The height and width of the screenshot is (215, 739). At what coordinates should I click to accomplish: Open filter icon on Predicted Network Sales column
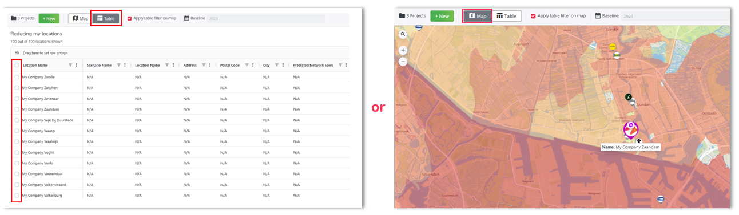tap(340, 65)
